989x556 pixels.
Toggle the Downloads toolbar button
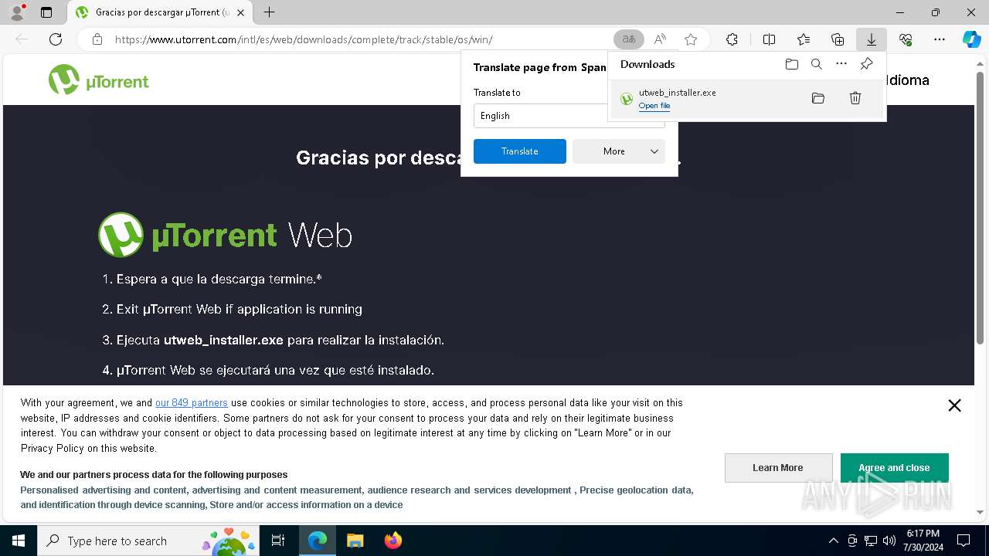pyautogui.click(x=871, y=39)
